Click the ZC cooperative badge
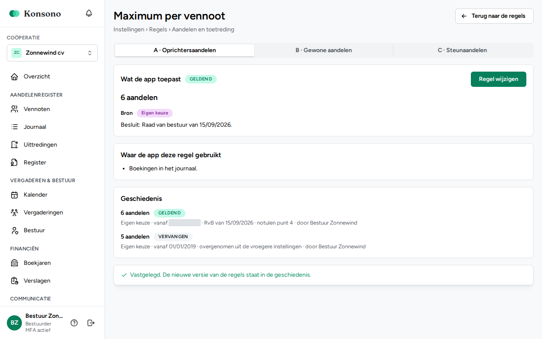 tap(17, 53)
